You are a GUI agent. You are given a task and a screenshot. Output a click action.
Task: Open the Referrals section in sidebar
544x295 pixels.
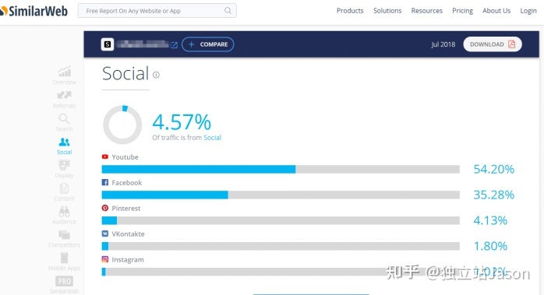[x=64, y=100]
